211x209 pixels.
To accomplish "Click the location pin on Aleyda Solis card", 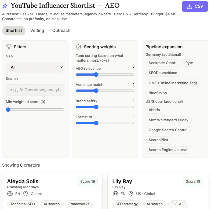I will (26, 194).
